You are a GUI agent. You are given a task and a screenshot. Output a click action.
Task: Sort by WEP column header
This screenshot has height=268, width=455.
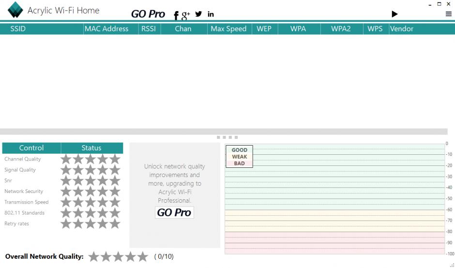click(x=265, y=29)
